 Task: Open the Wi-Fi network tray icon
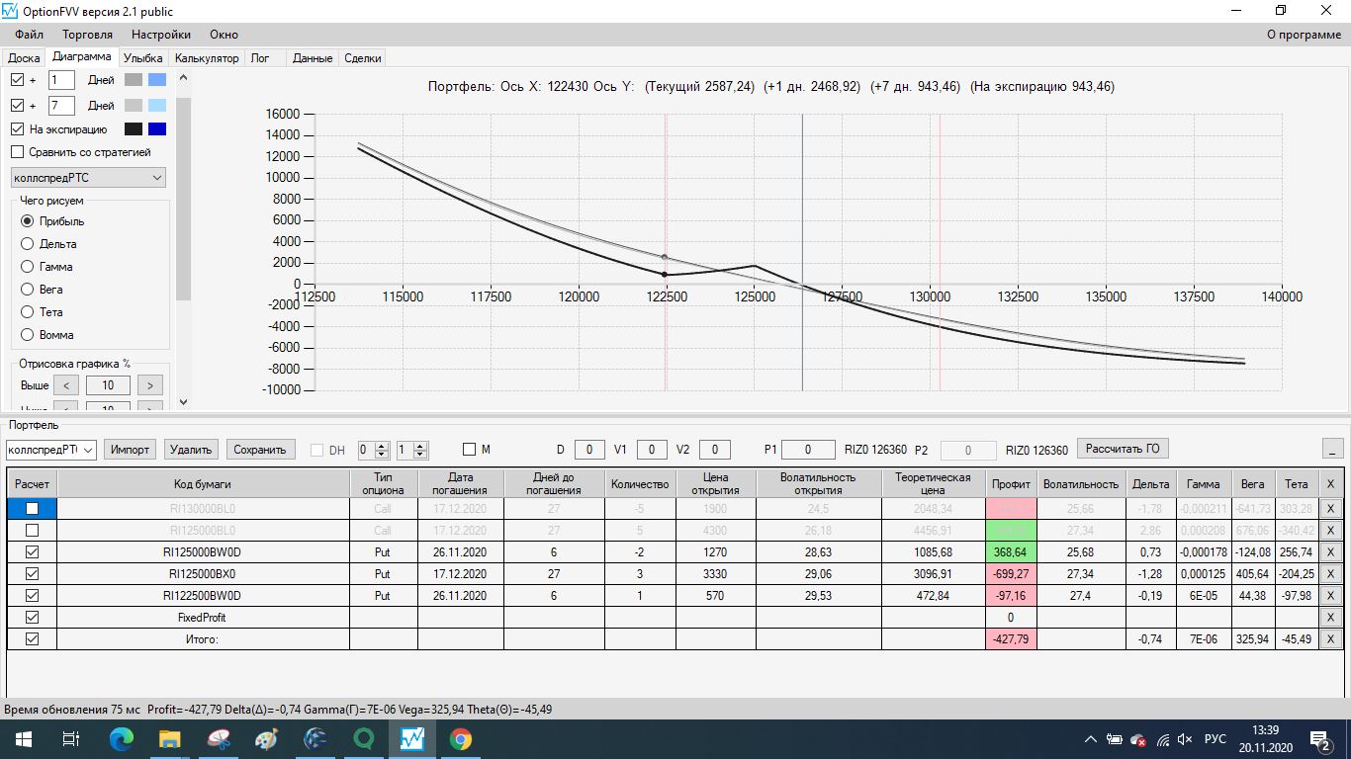pos(1163,739)
